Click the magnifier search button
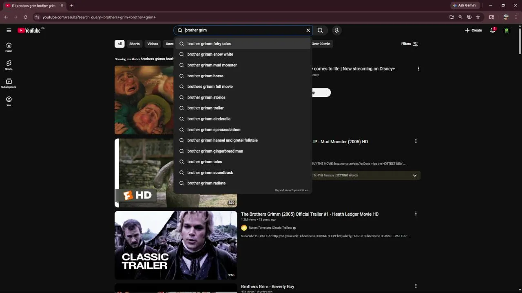 (320, 30)
